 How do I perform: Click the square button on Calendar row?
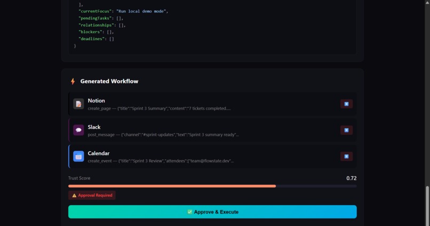point(346,156)
